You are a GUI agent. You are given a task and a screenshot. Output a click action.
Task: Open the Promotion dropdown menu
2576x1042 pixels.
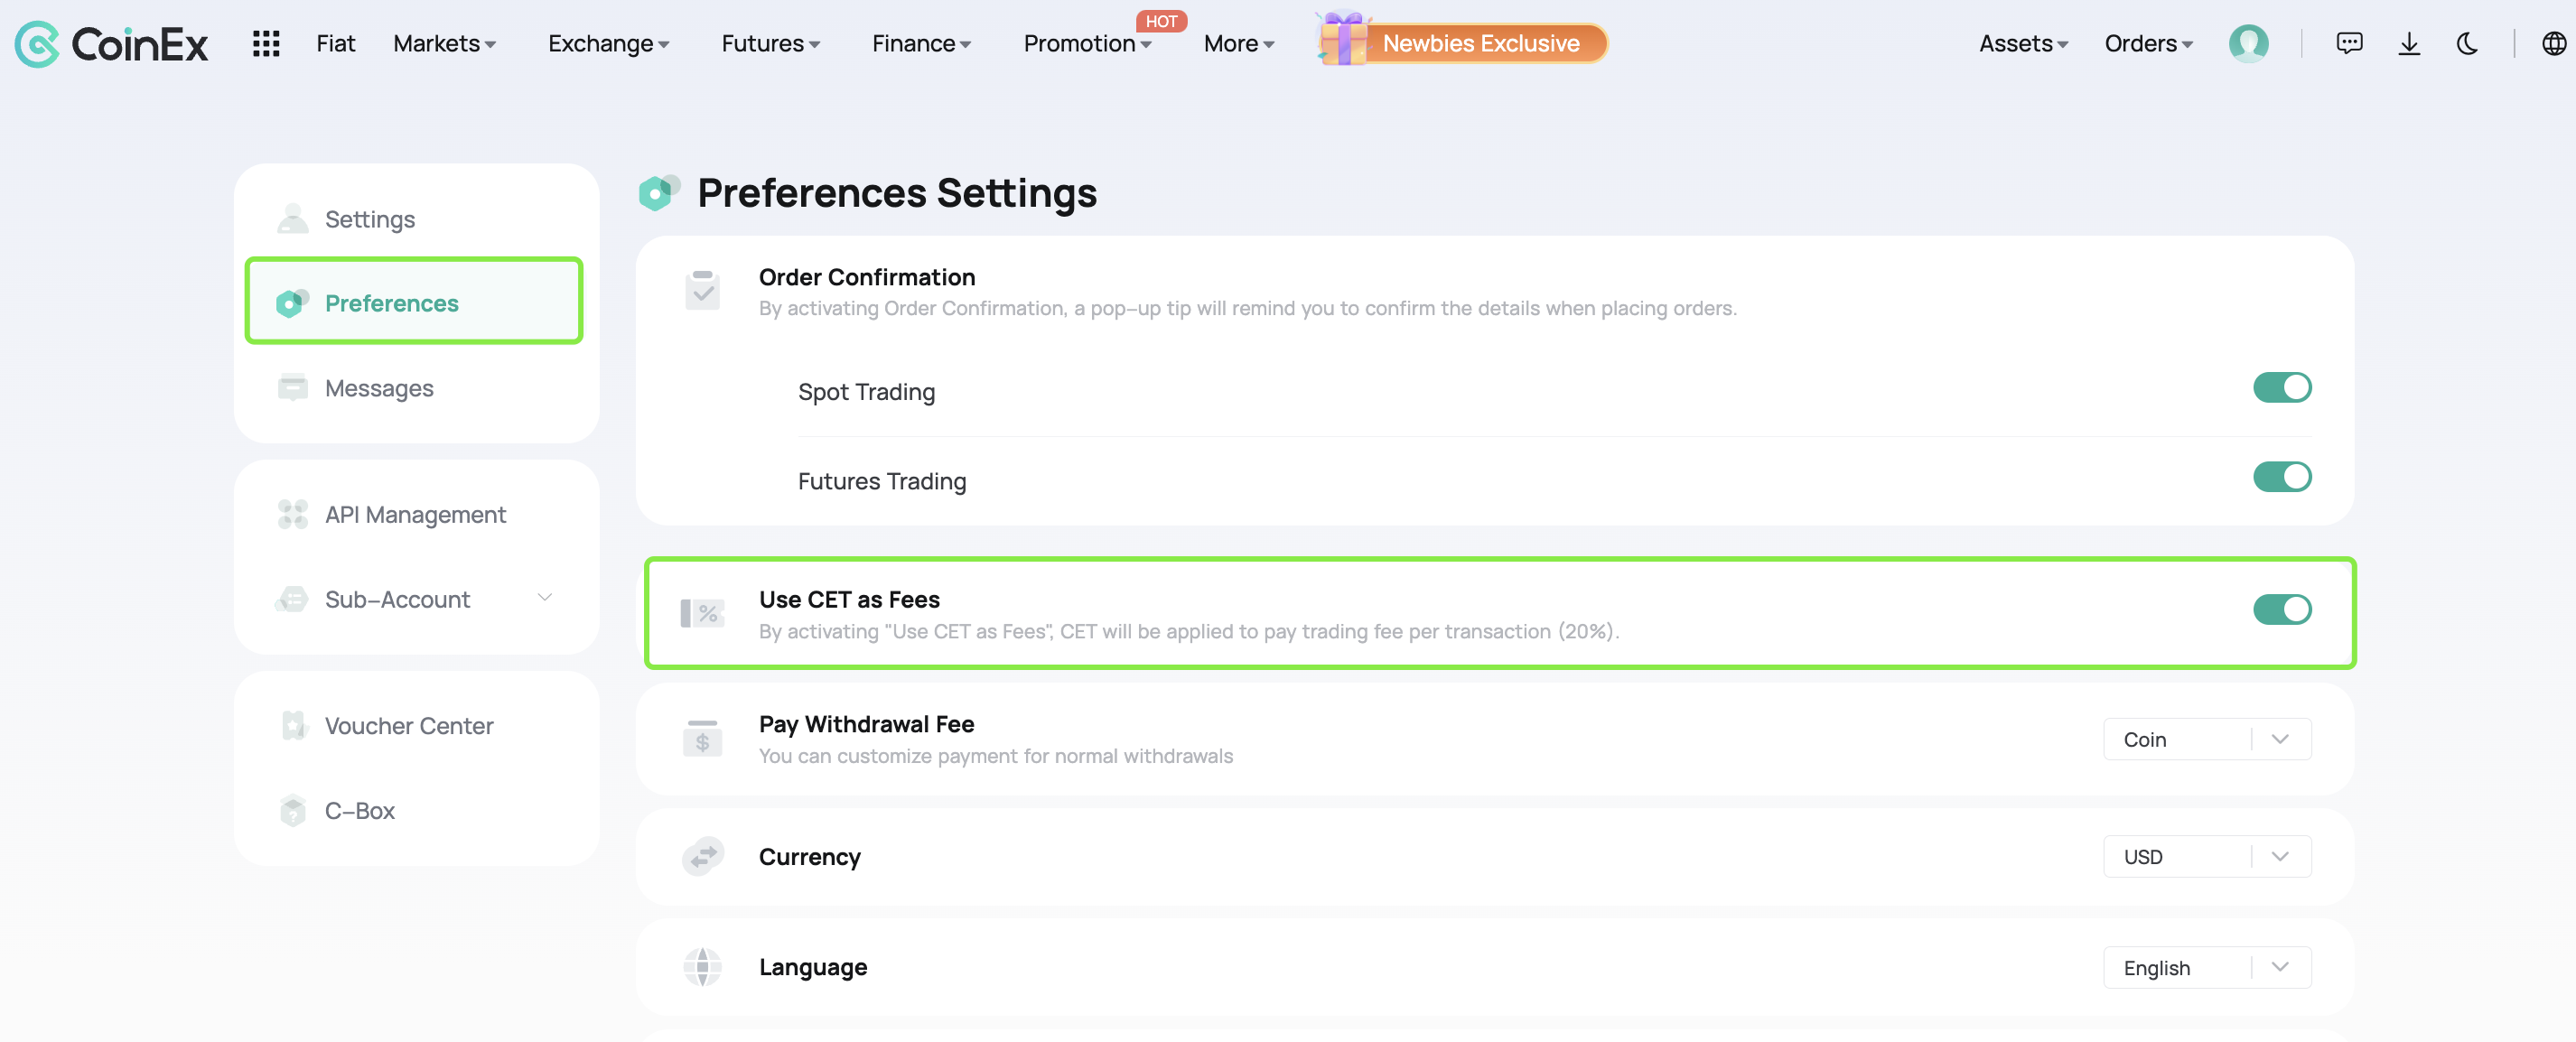pos(1087,44)
